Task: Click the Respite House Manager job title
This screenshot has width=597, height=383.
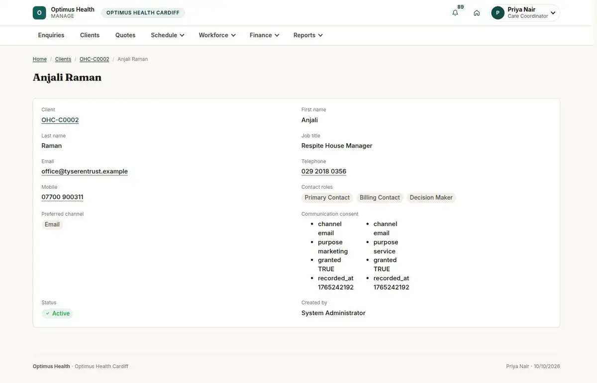Action: pyautogui.click(x=337, y=146)
